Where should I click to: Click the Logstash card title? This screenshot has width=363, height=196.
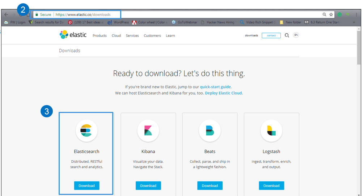(271, 152)
